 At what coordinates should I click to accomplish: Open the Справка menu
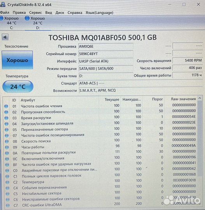click(75, 13)
